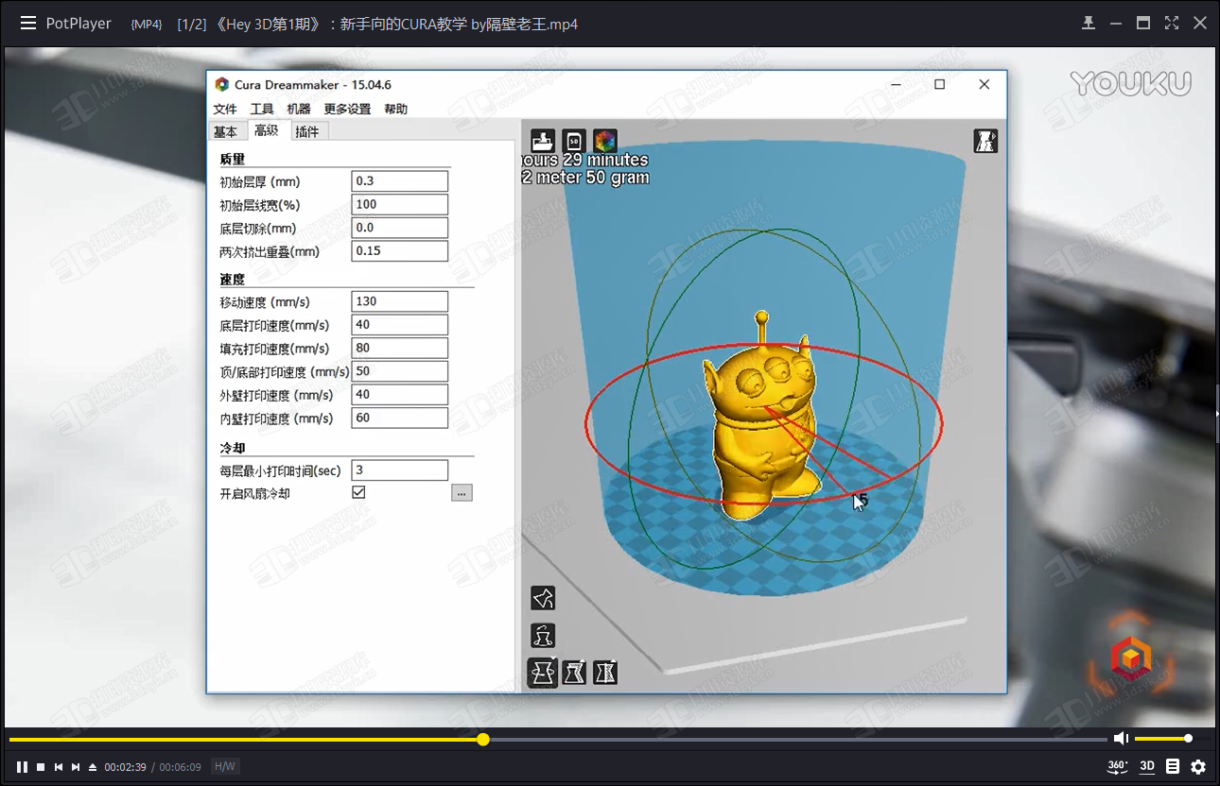This screenshot has width=1220, height=786.
Task: Maximize the Cura Dreammaker window
Action: pos(939,84)
